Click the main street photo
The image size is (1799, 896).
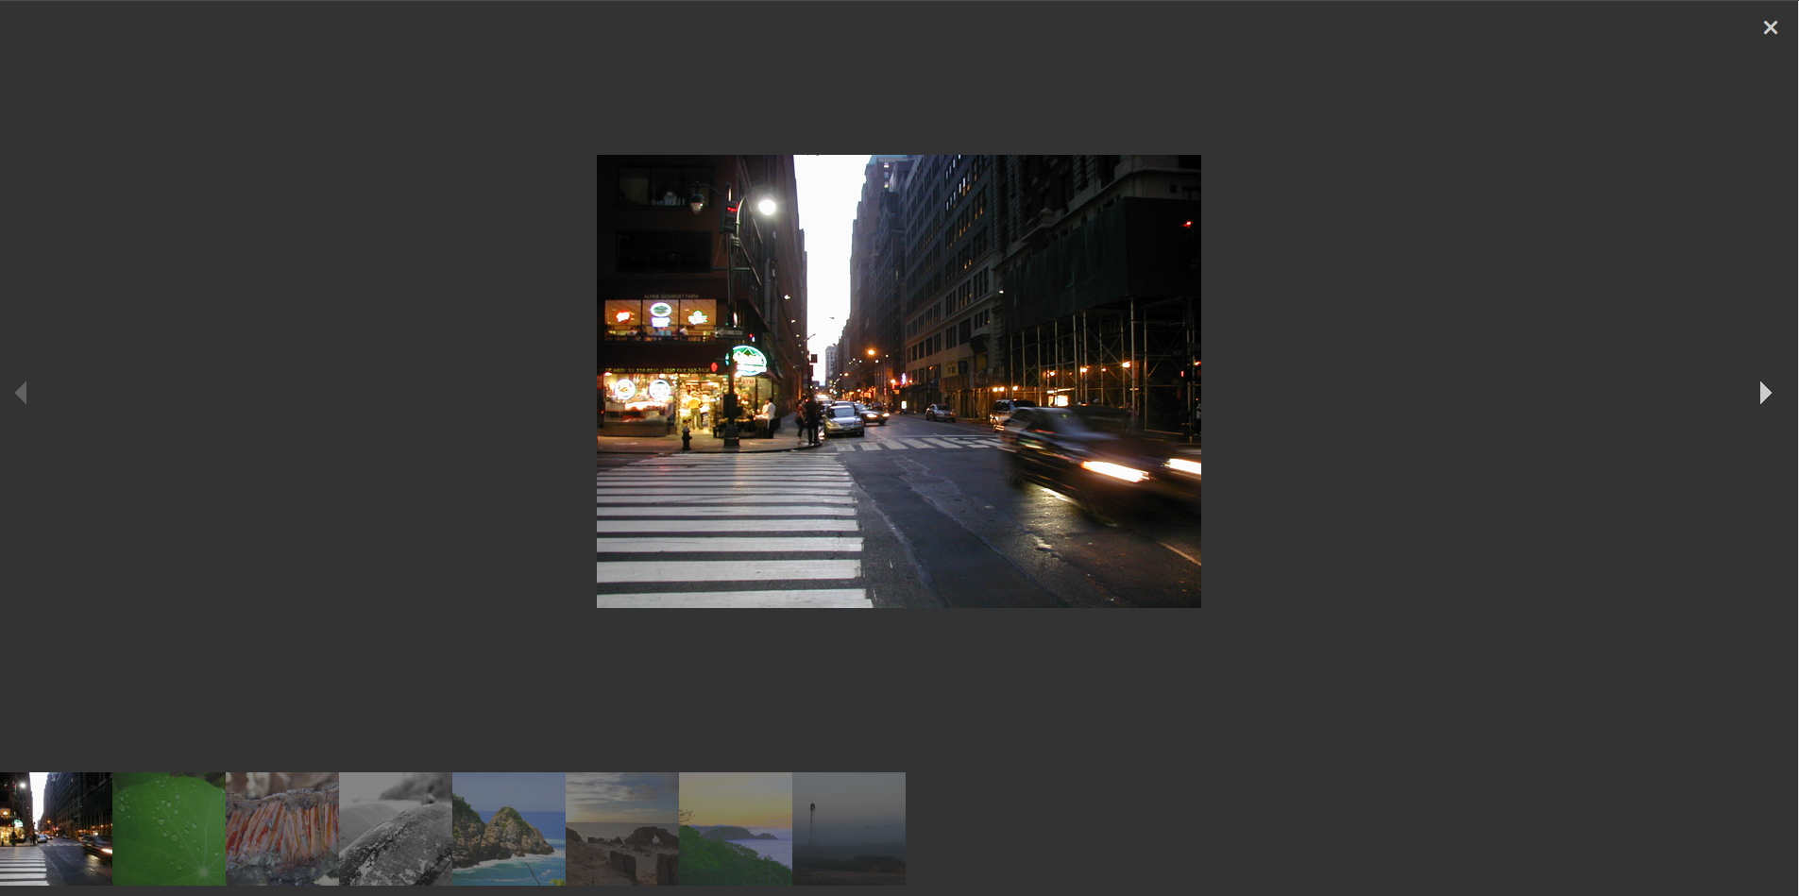pos(899,381)
